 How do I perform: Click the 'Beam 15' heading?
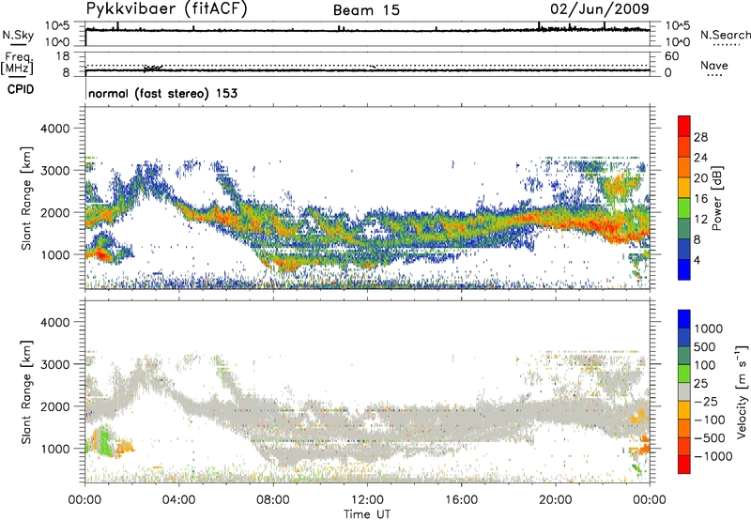[x=366, y=10]
